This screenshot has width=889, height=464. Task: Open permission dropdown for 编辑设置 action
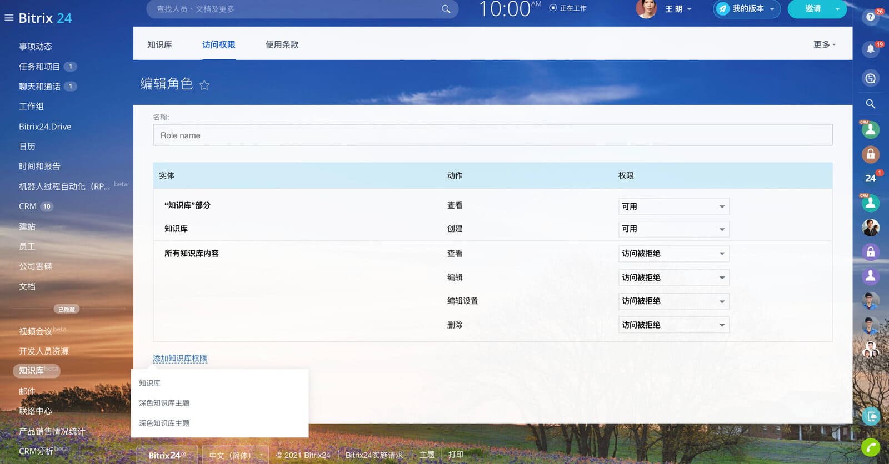(x=673, y=301)
